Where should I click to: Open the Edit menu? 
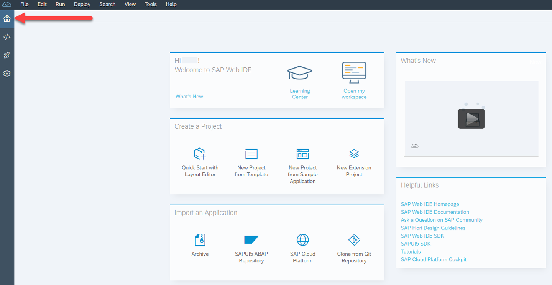coord(42,4)
